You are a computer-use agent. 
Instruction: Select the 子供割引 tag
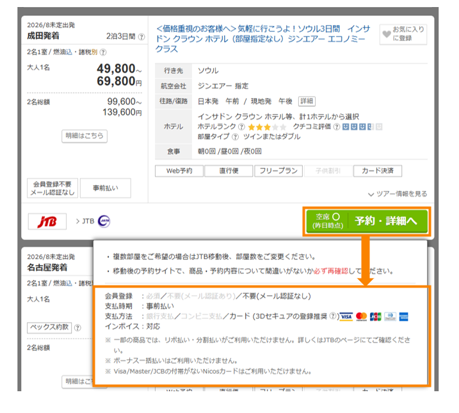328,171
